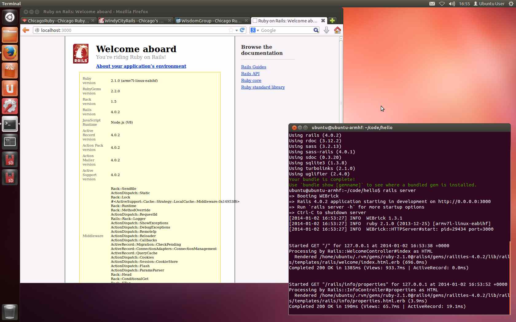Click the search magnifier in Google box

click(x=316, y=30)
